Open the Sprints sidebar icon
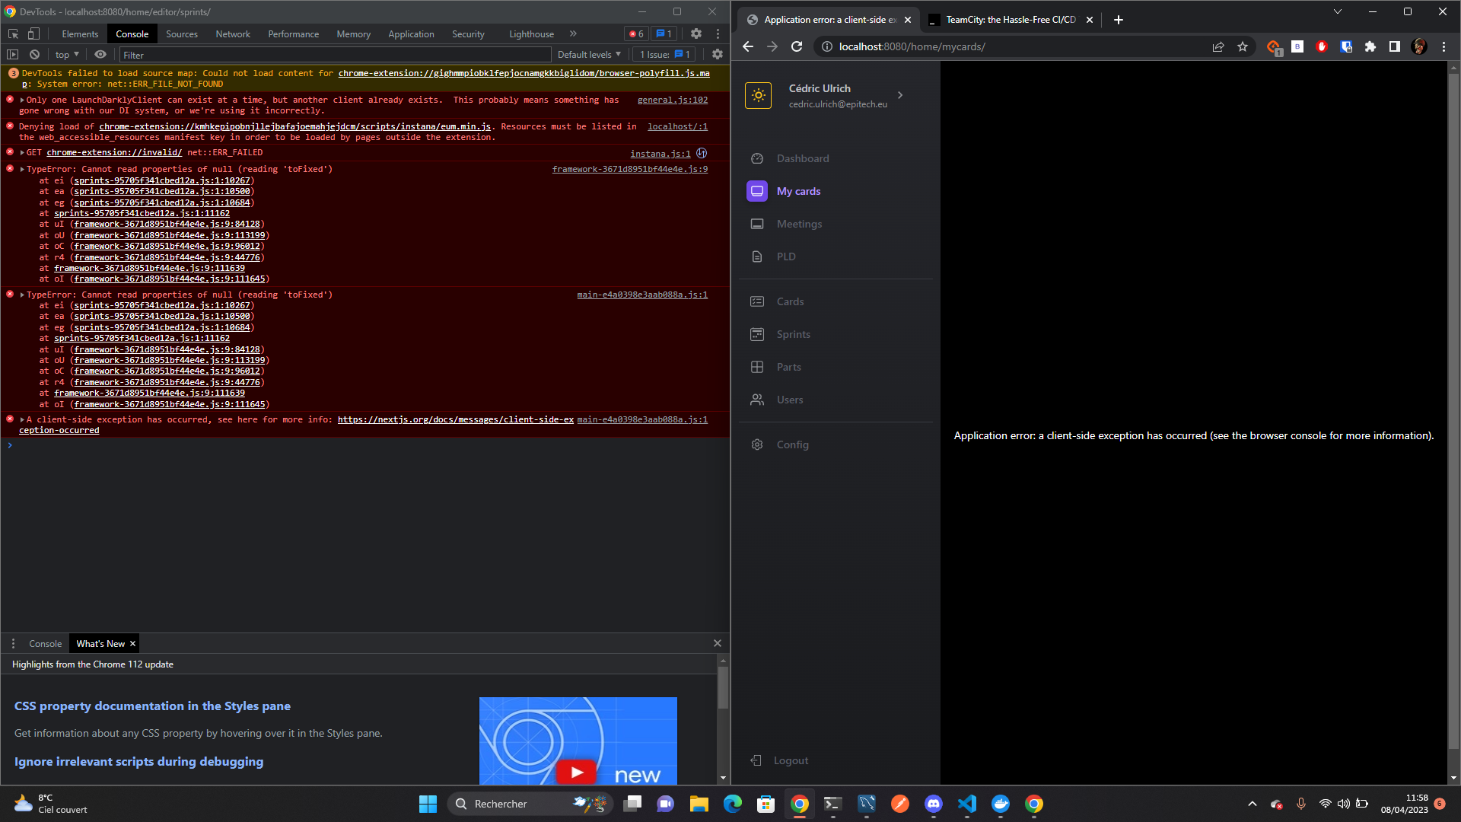 756,334
